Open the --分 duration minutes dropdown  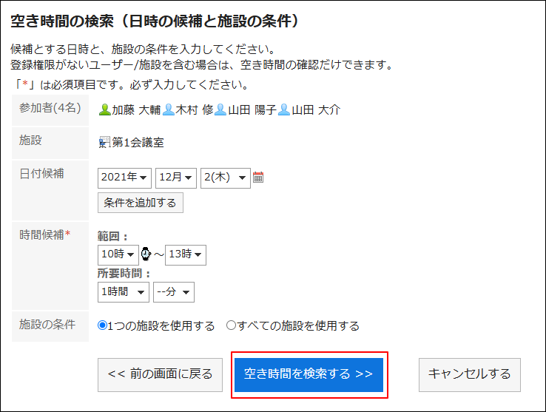(174, 292)
